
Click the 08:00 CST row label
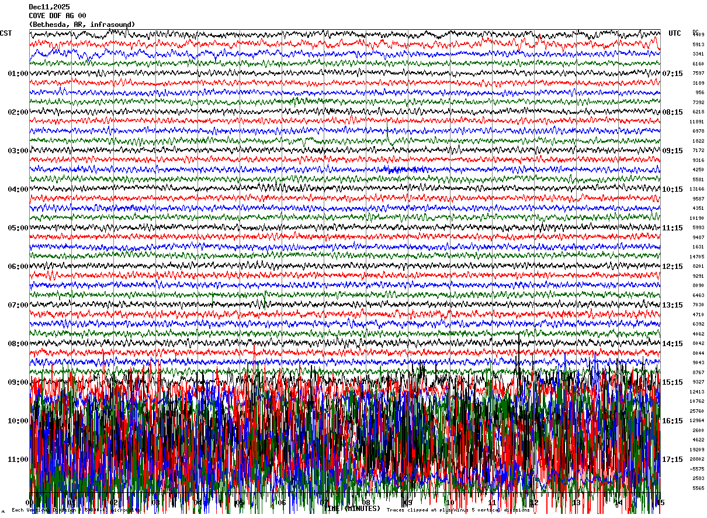point(18,344)
